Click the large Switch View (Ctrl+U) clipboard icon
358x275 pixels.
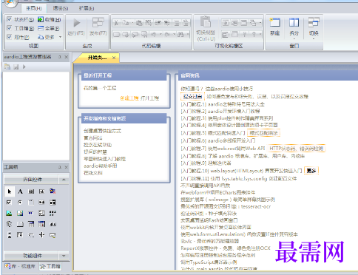(205, 22)
